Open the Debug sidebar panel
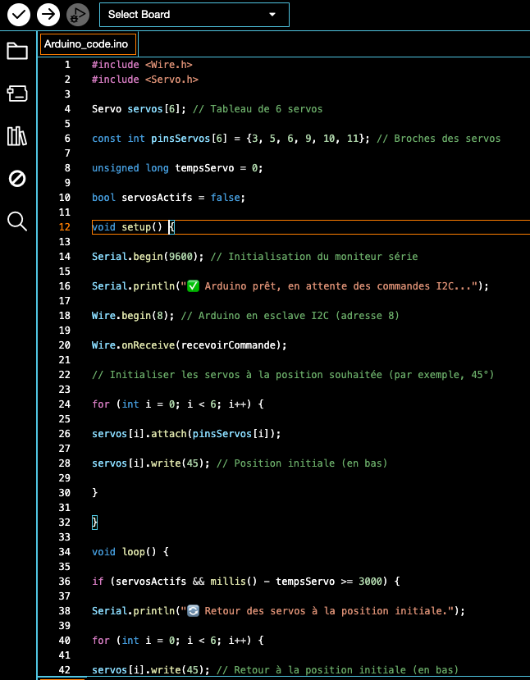Screen dimensions: 530x680 (x=16, y=179)
